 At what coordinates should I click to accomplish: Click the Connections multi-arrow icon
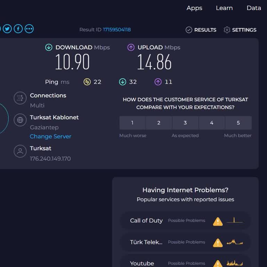pos(20,98)
